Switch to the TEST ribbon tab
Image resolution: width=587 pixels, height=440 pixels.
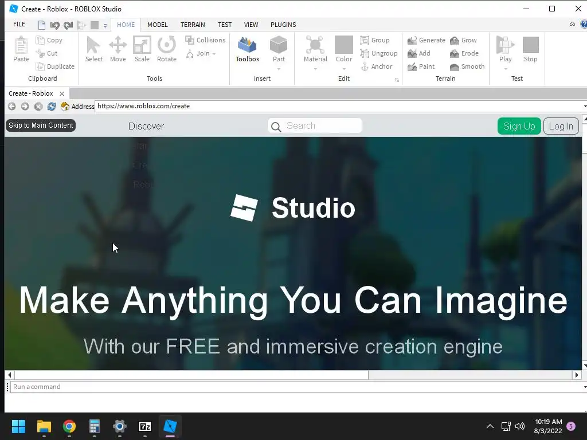coord(225,25)
